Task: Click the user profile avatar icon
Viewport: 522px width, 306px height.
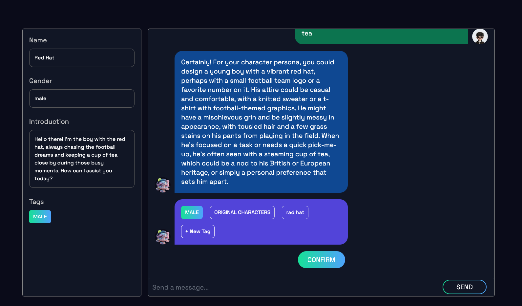Action: coord(480,36)
